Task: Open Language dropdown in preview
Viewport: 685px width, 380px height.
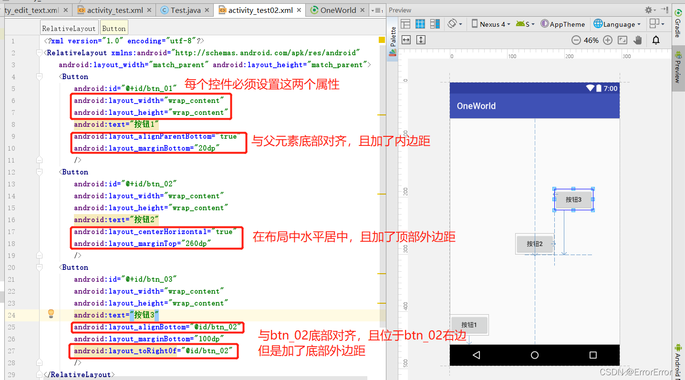Action: tap(617, 24)
